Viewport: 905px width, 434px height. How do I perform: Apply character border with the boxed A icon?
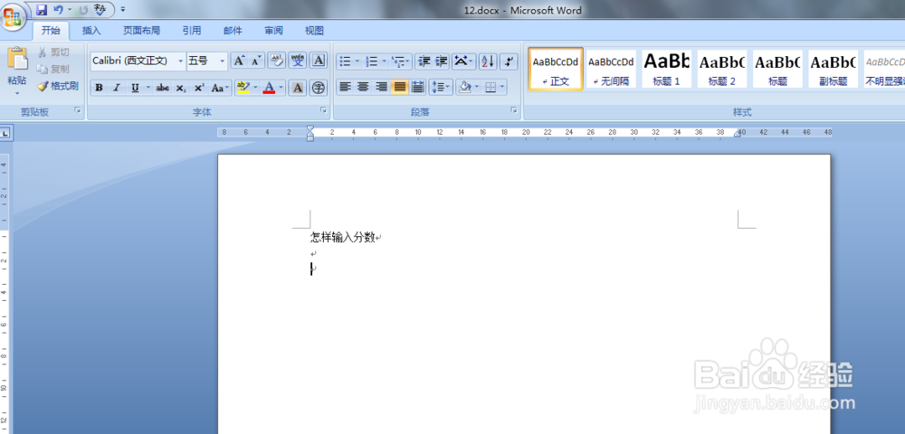pos(319,61)
